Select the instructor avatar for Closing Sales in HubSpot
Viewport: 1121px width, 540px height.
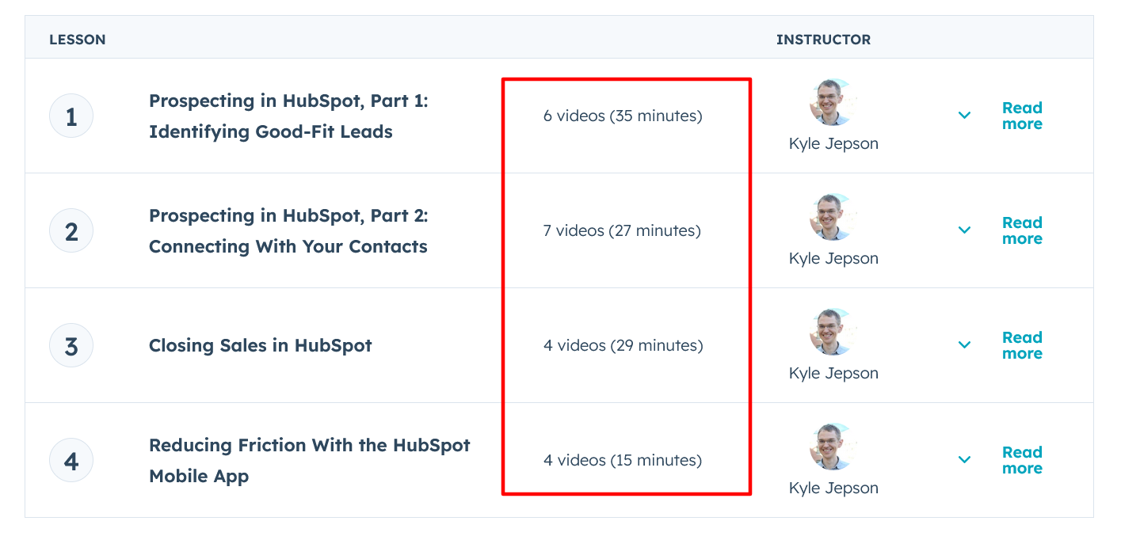coord(833,331)
